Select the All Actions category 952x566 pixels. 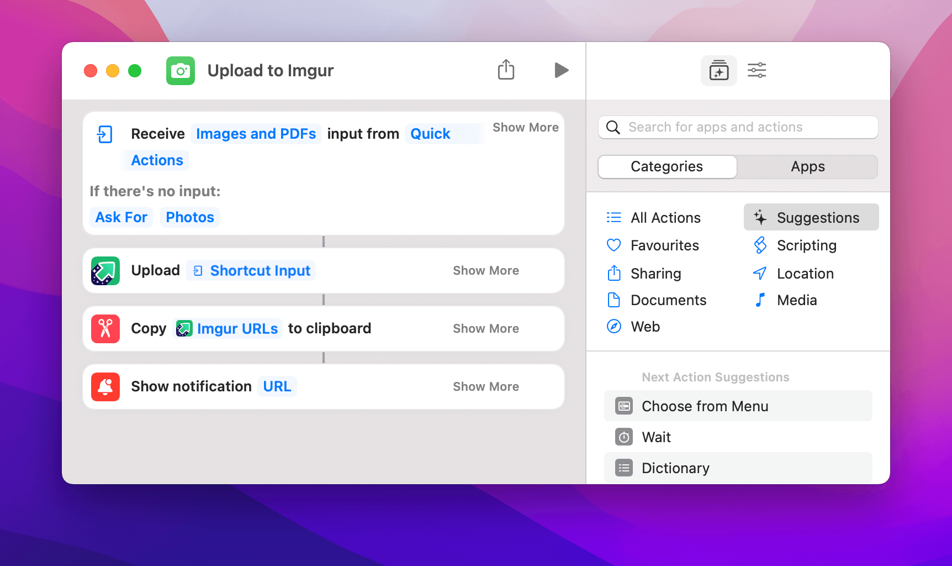pos(665,217)
